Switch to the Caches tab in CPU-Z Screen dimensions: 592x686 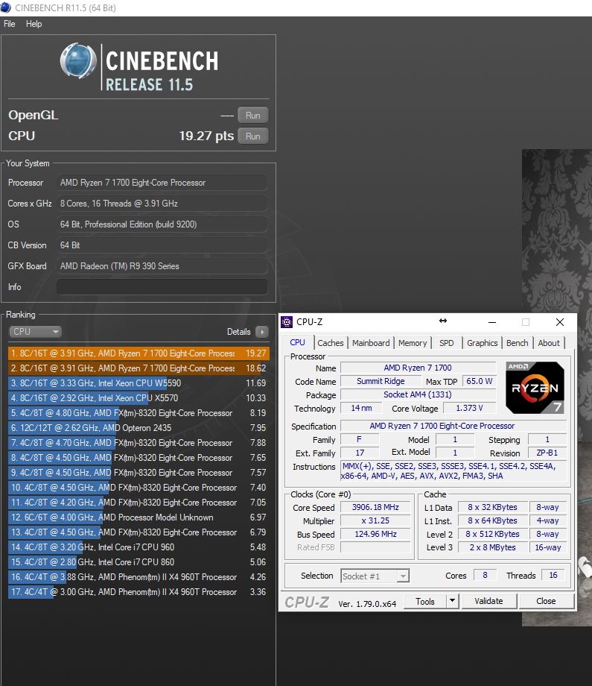tap(331, 343)
